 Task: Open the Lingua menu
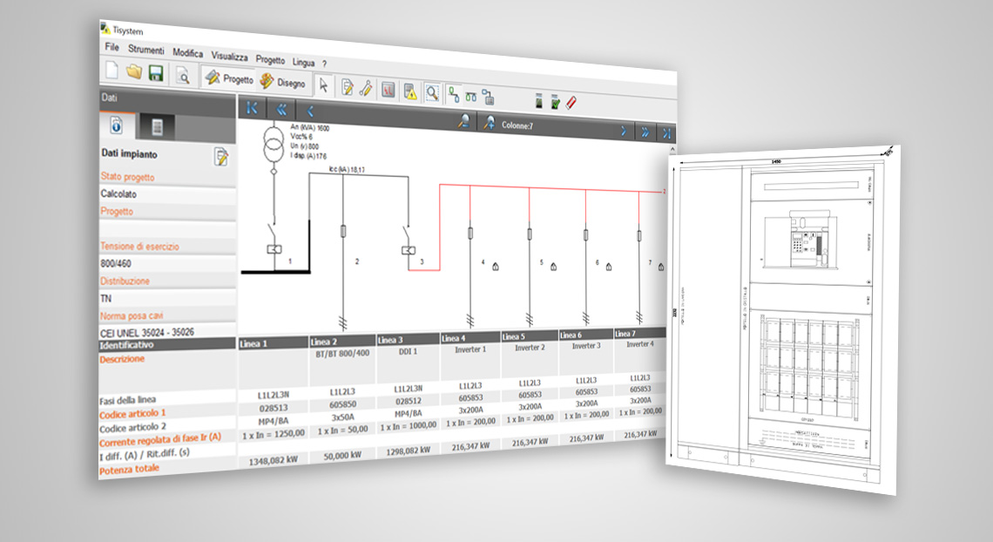tap(303, 62)
